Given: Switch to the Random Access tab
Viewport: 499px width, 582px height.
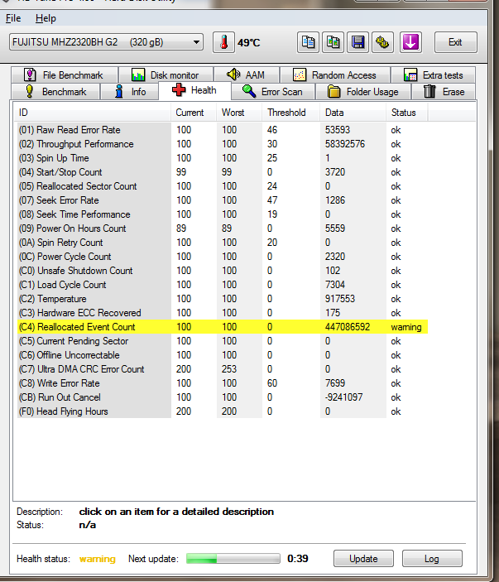Looking at the screenshot, I should click(x=335, y=75).
